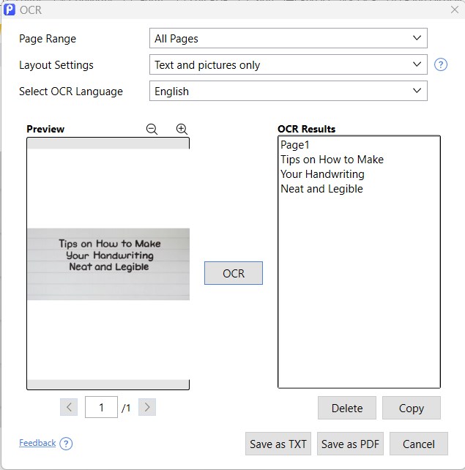This screenshot has height=470, width=465.
Task: Open the Layout Settings dropdown
Action: pyautogui.click(x=288, y=64)
